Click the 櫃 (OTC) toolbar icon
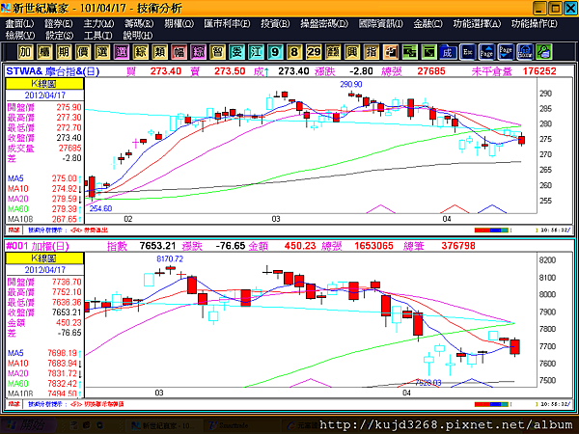 pyautogui.click(x=44, y=52)
